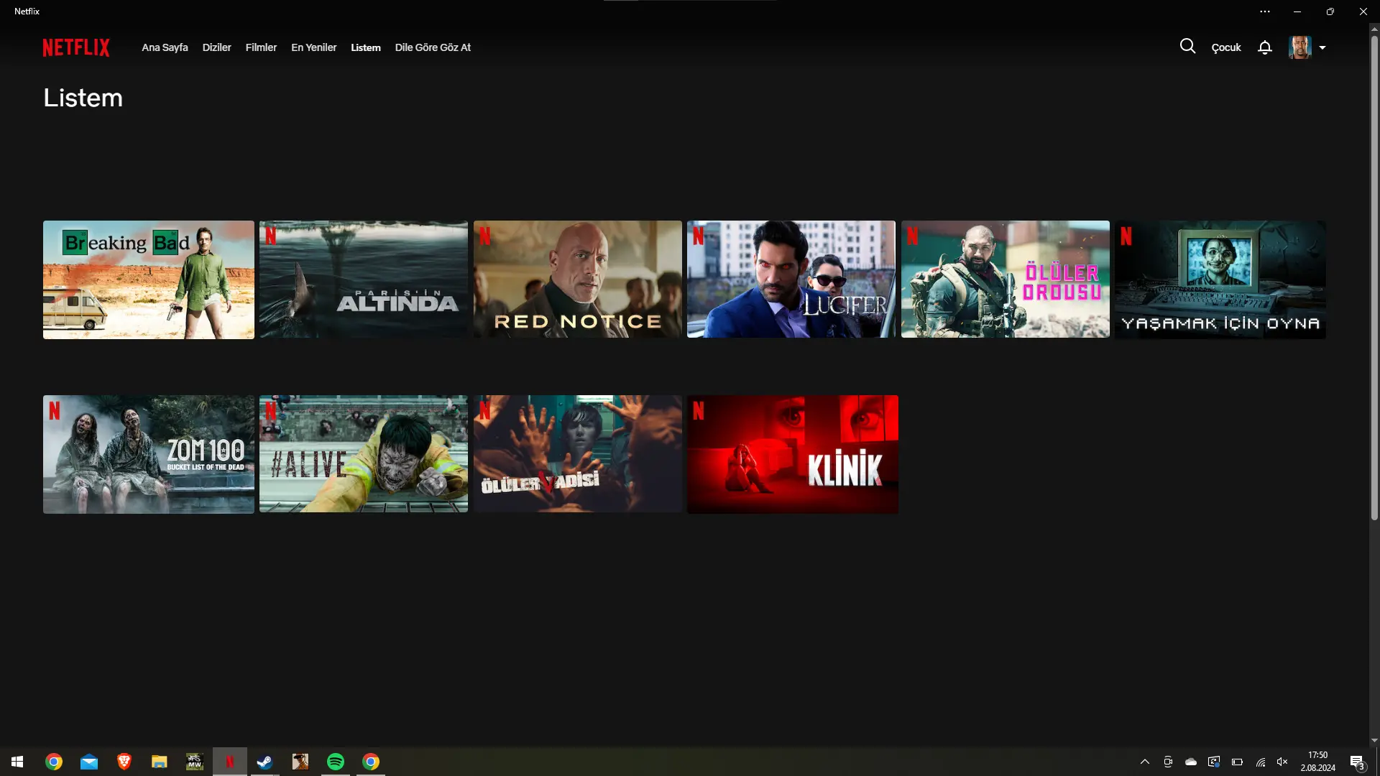Open Spotify from the taskbar

click(336, 762)
